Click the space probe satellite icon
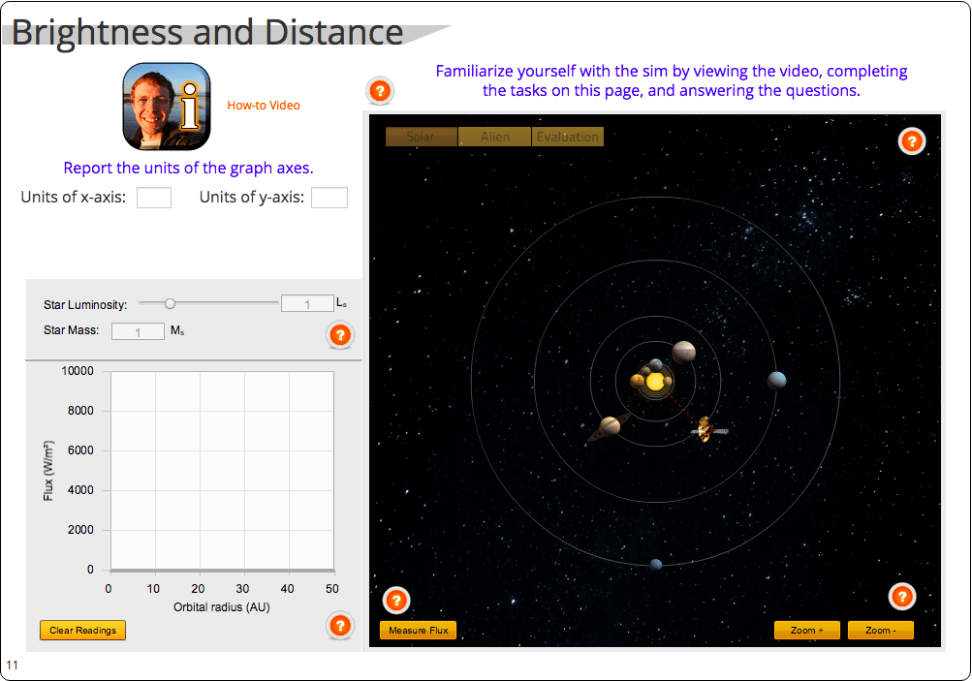The height and width of the screenshot is (681, 972). [x=708, y=429]
